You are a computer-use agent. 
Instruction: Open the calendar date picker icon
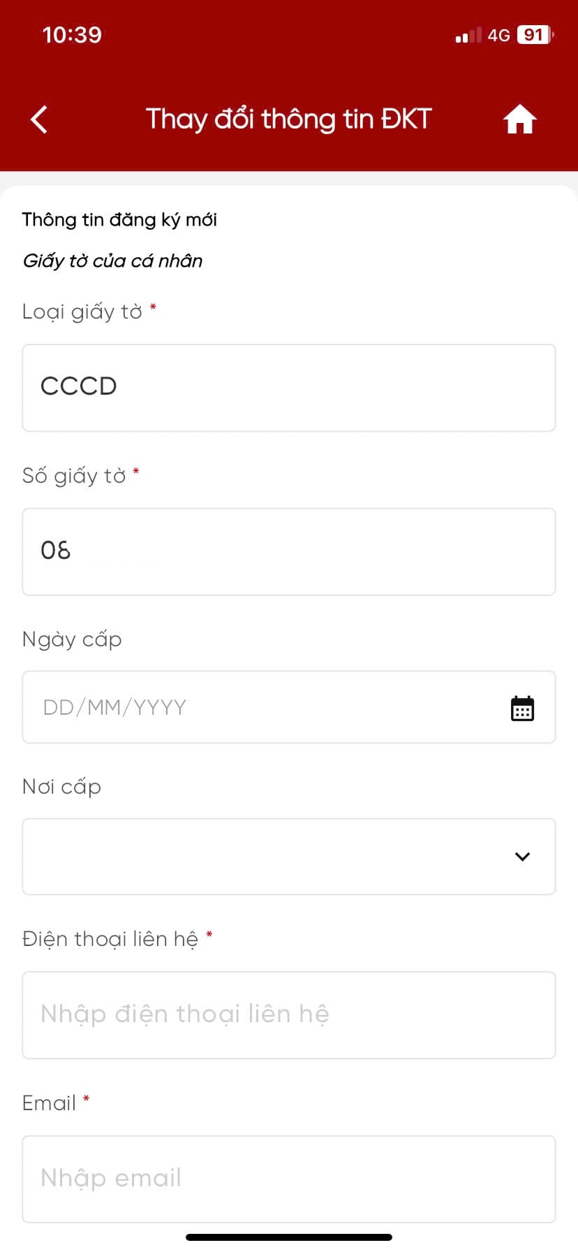coord(522,708)
